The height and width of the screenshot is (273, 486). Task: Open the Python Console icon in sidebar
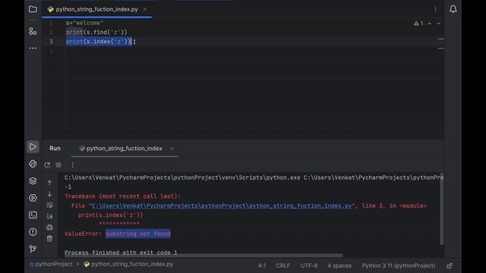33,164
